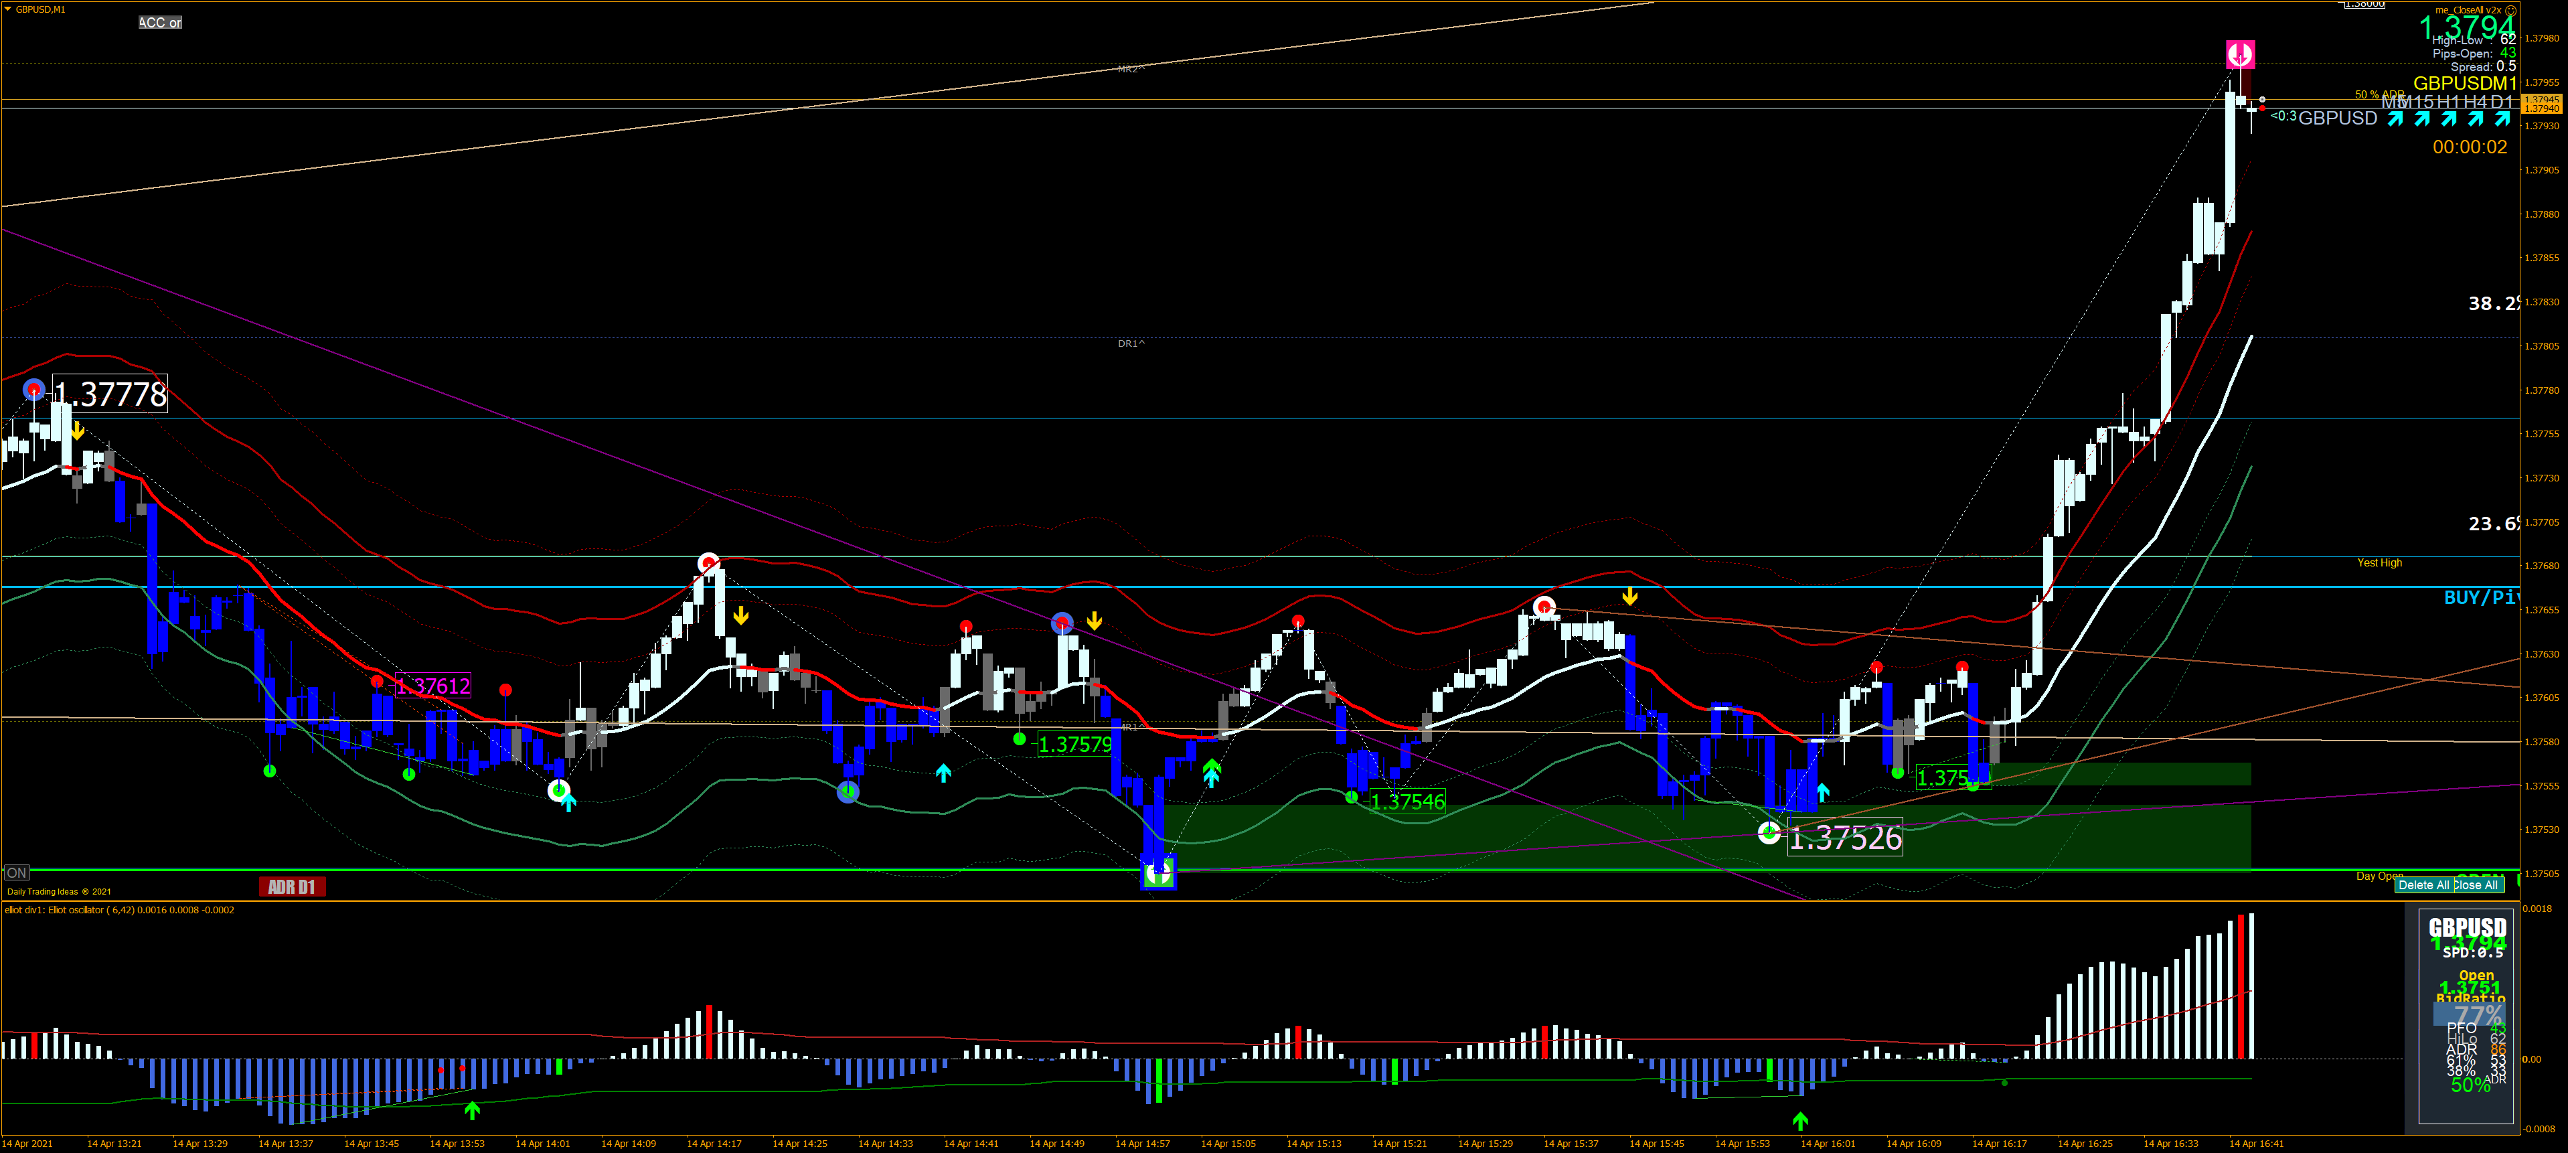The image size is (2568, 1153).
Task: Click the BidRatio 77% bar
Action: [2468, 1014]
